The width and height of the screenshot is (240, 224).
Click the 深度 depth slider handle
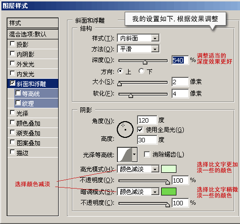[x=145, y=62]
